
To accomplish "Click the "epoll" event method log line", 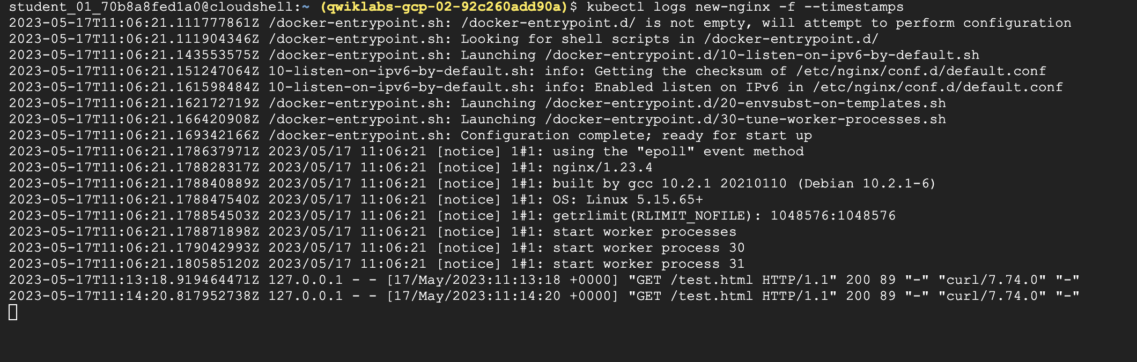I will coord(678,152).
